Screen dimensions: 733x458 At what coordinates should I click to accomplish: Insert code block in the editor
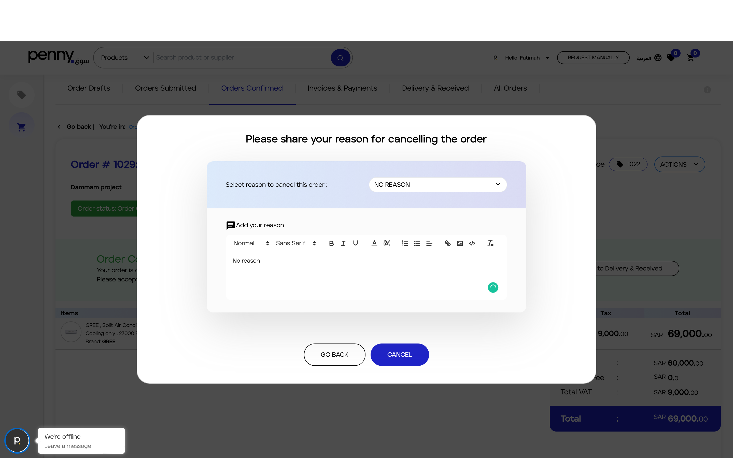pos(472,243)
